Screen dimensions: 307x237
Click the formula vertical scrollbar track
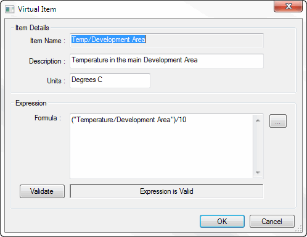coord(258,146)
